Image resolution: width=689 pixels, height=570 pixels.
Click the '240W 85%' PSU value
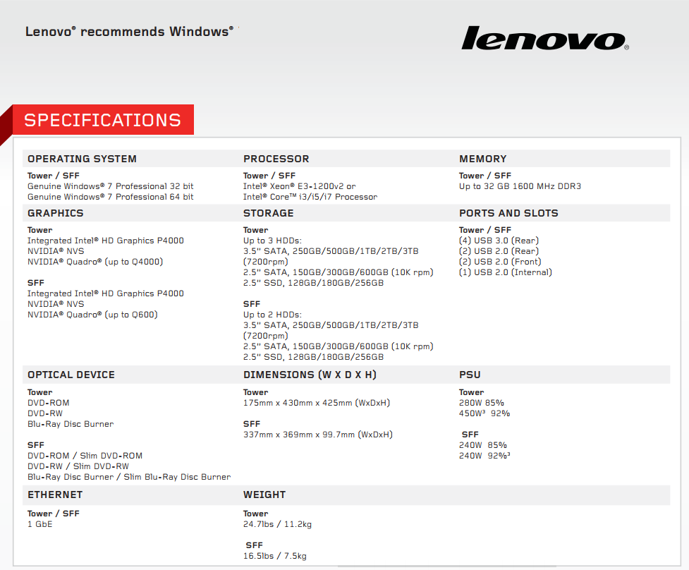(483, 445)
